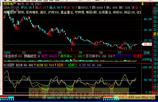Jump to the 07 month marker on the timeline
The width and height of the screenshot is (158, 102).
[119, 53]
